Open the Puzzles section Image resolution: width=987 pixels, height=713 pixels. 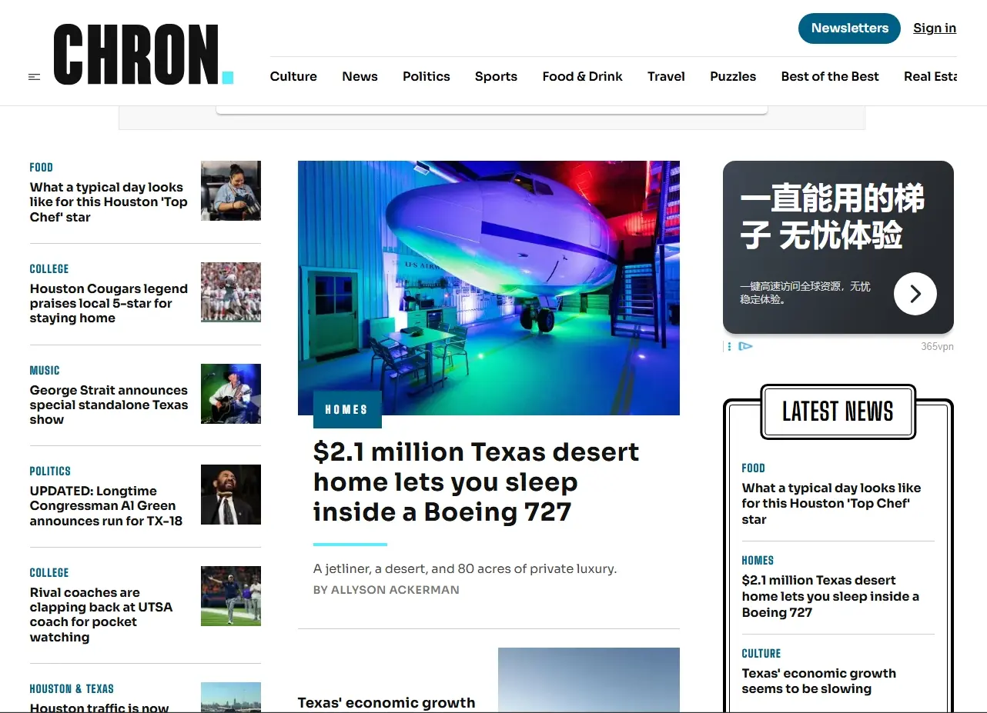732,76
